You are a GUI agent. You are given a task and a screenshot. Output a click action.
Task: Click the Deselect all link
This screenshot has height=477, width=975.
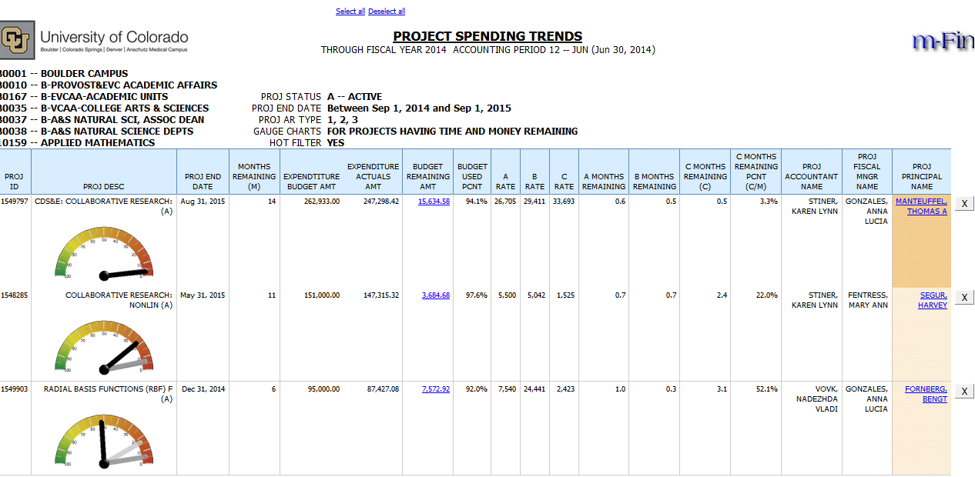[x=387, y=12]
